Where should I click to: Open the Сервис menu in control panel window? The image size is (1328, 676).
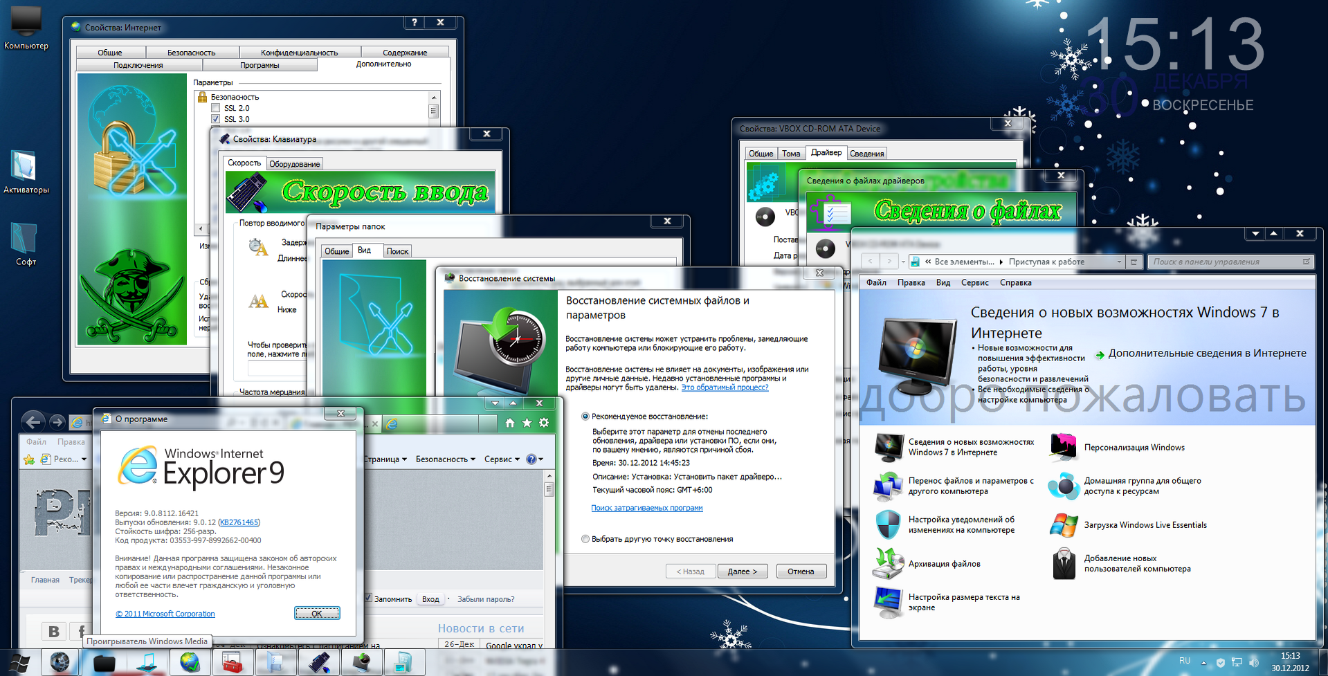pos(974,282)
